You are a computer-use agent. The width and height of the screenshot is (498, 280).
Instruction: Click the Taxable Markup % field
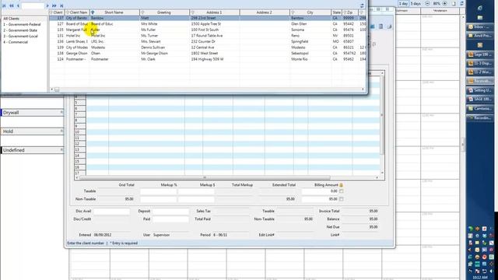[x=158, y=191]
